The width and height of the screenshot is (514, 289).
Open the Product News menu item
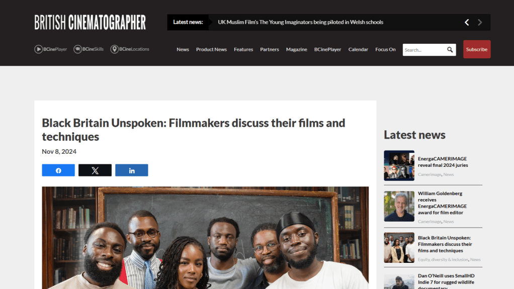(x=211, y=49)
